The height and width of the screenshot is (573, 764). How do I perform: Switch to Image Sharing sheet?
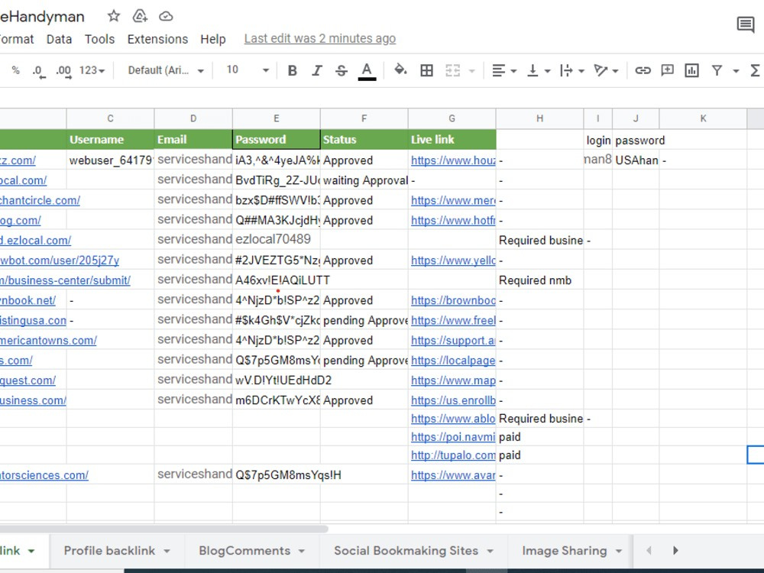pos(565,551)
